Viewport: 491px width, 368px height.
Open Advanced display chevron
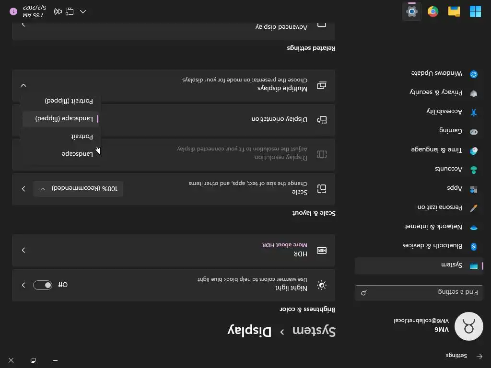pyautogui.click(x=23, y=24)
